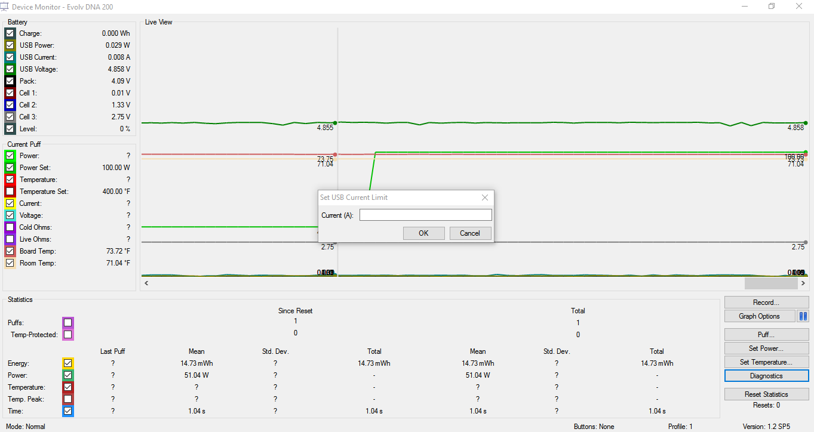Click the Reset Statistics button
The width and height of the screenshot is (814, 432).
pos(766,394)
